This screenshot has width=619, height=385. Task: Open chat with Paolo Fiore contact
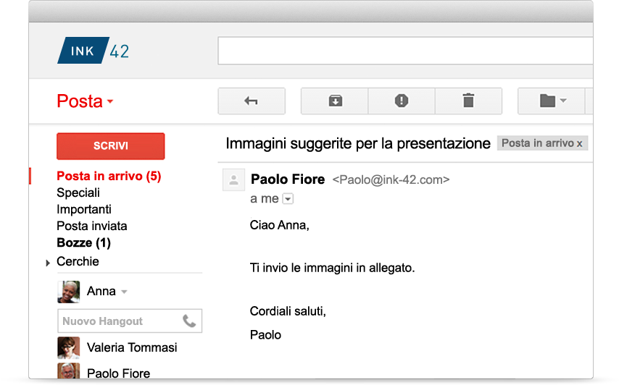118,373
